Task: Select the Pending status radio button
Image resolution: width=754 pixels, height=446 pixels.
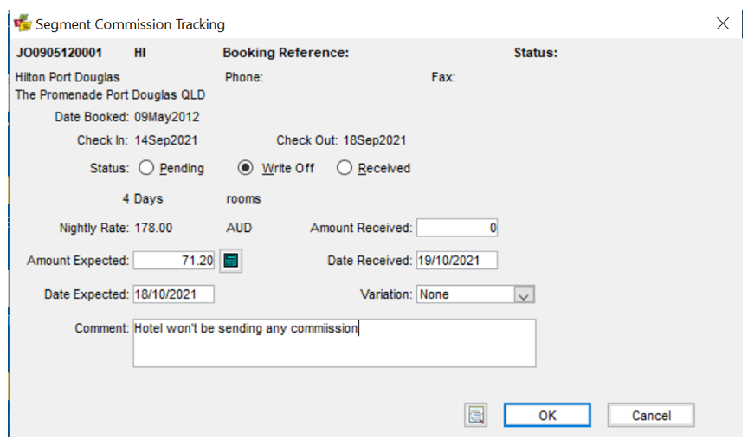Action: 146,168
